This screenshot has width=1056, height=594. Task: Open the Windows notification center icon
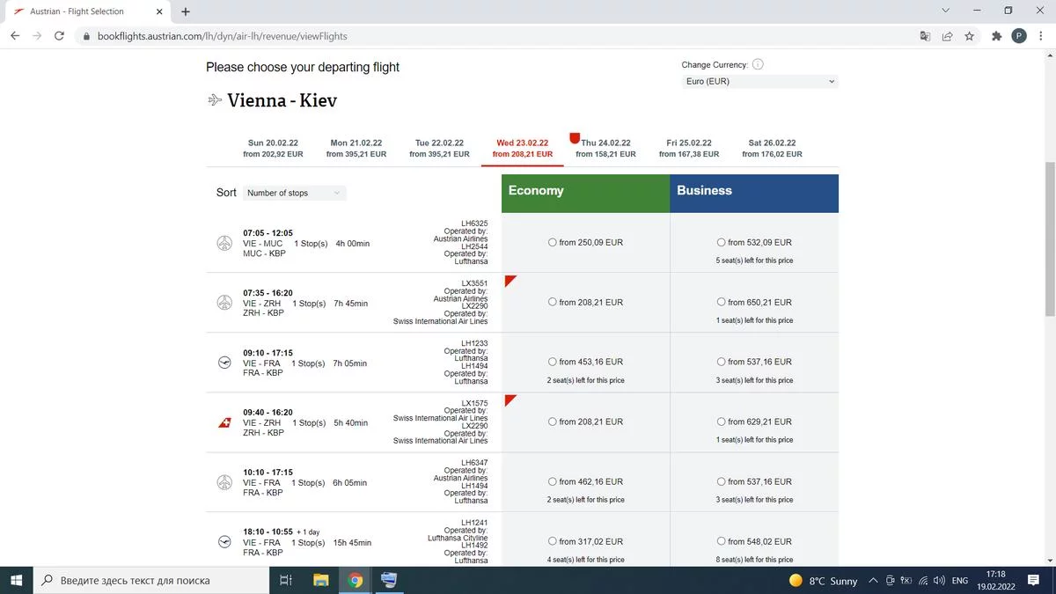click(x=1035, y=581)
